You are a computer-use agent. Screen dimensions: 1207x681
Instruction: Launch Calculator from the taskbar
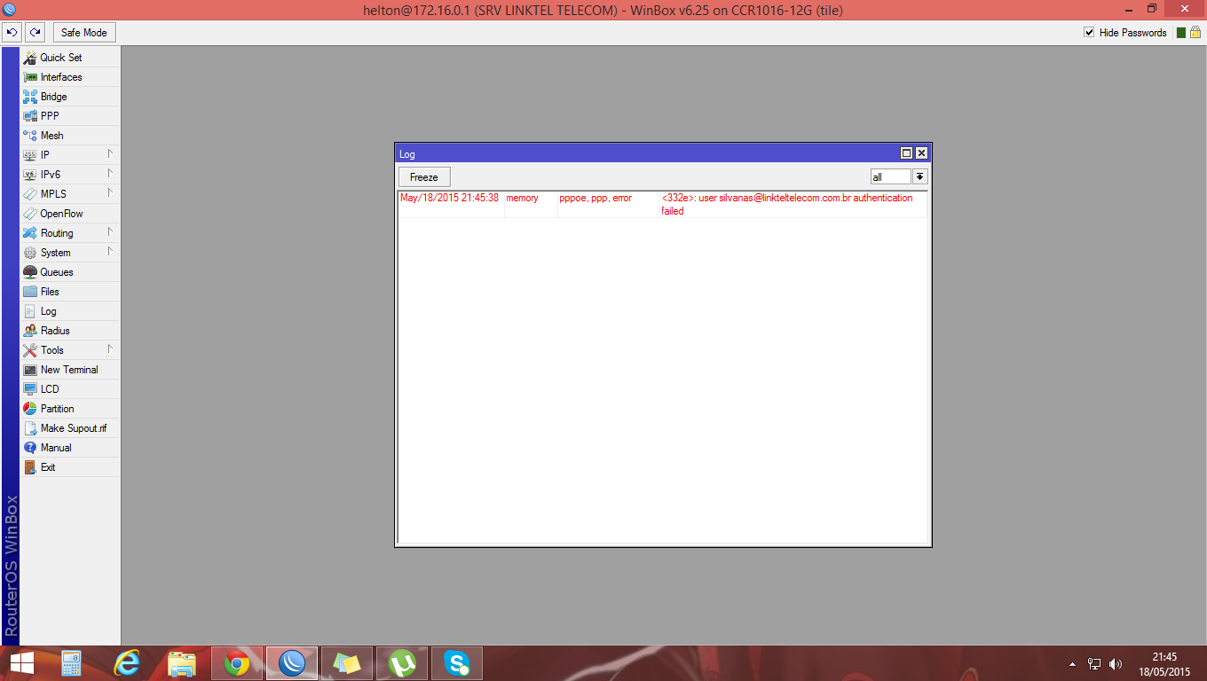[72, 663]
